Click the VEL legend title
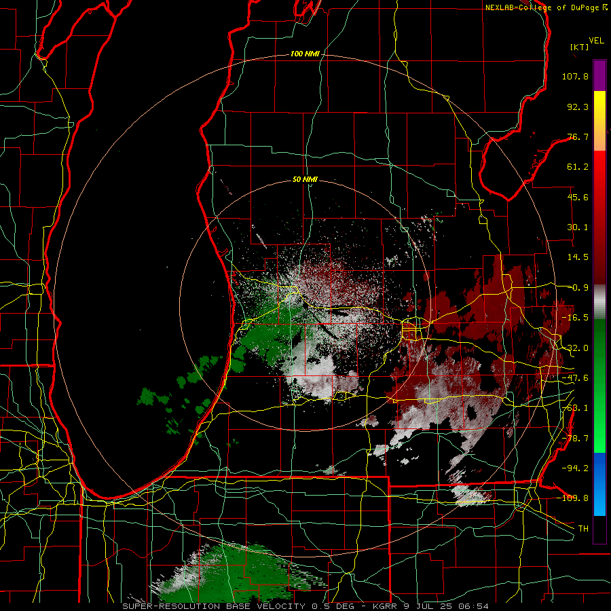 click(x=596, y=40)
